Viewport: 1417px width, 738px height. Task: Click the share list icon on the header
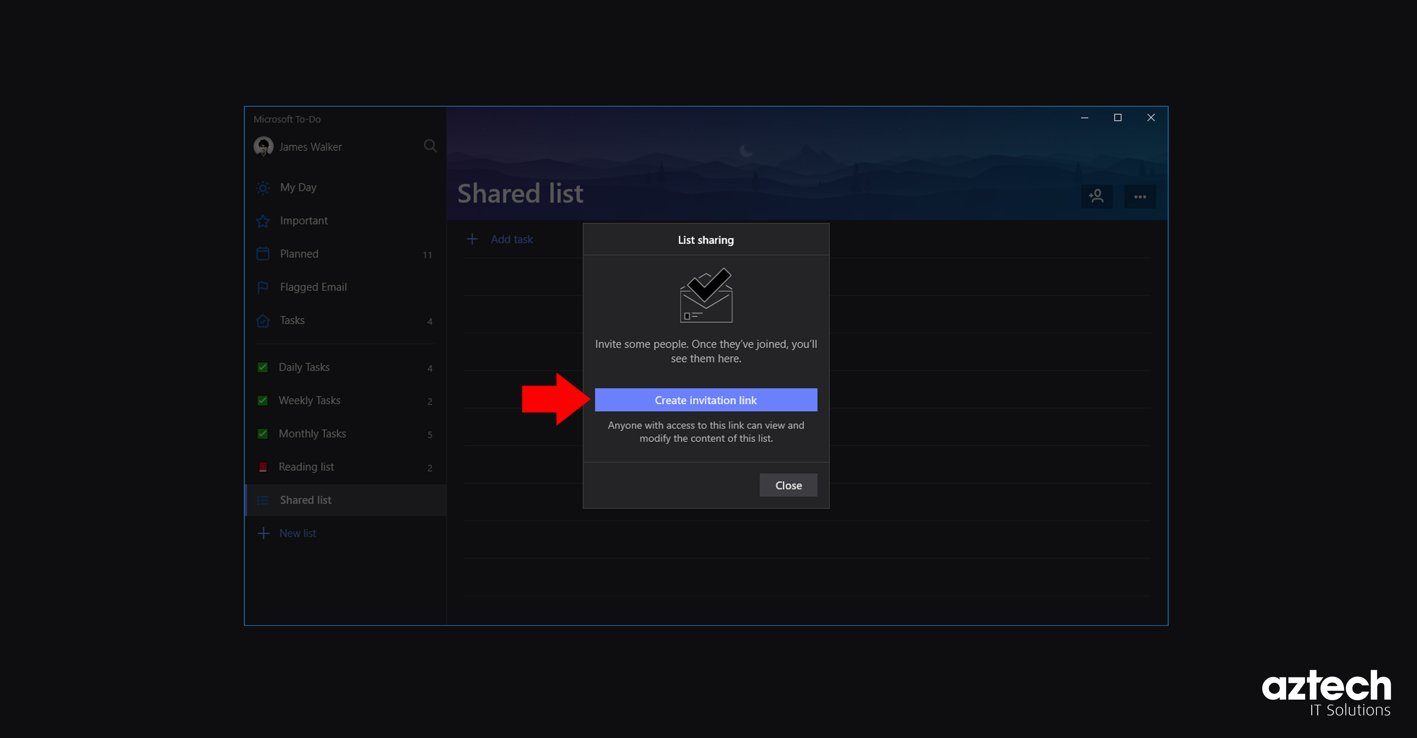pos(1096,196)
